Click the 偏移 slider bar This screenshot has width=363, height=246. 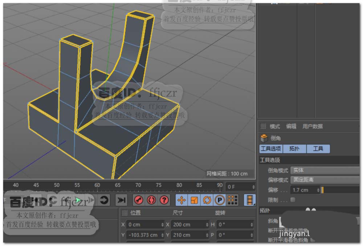pyautogui.click(x=340, y=190)
